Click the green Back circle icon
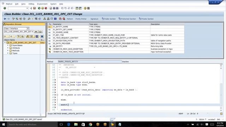 coord(39,8)
